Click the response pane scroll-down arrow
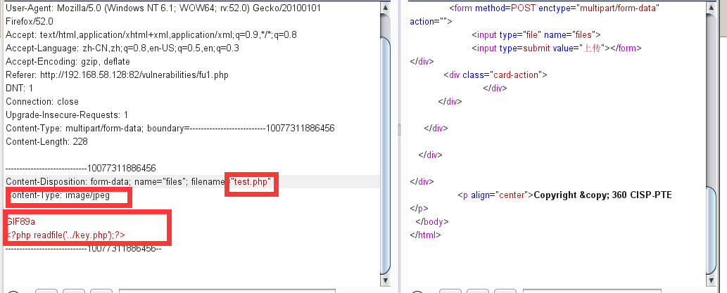The height and width of the screenshot is (293, 727). pos(712,280)
